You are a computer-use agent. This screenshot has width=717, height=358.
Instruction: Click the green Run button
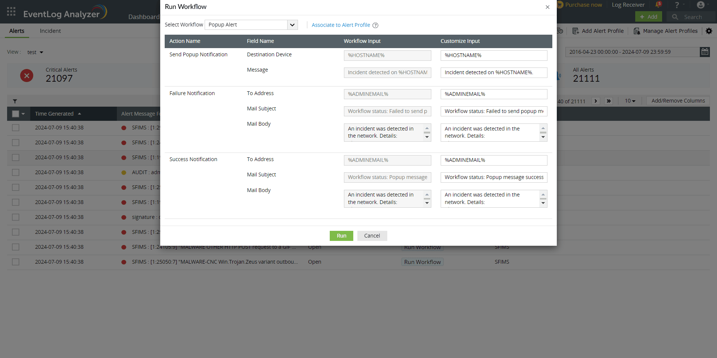click(341, 236)
